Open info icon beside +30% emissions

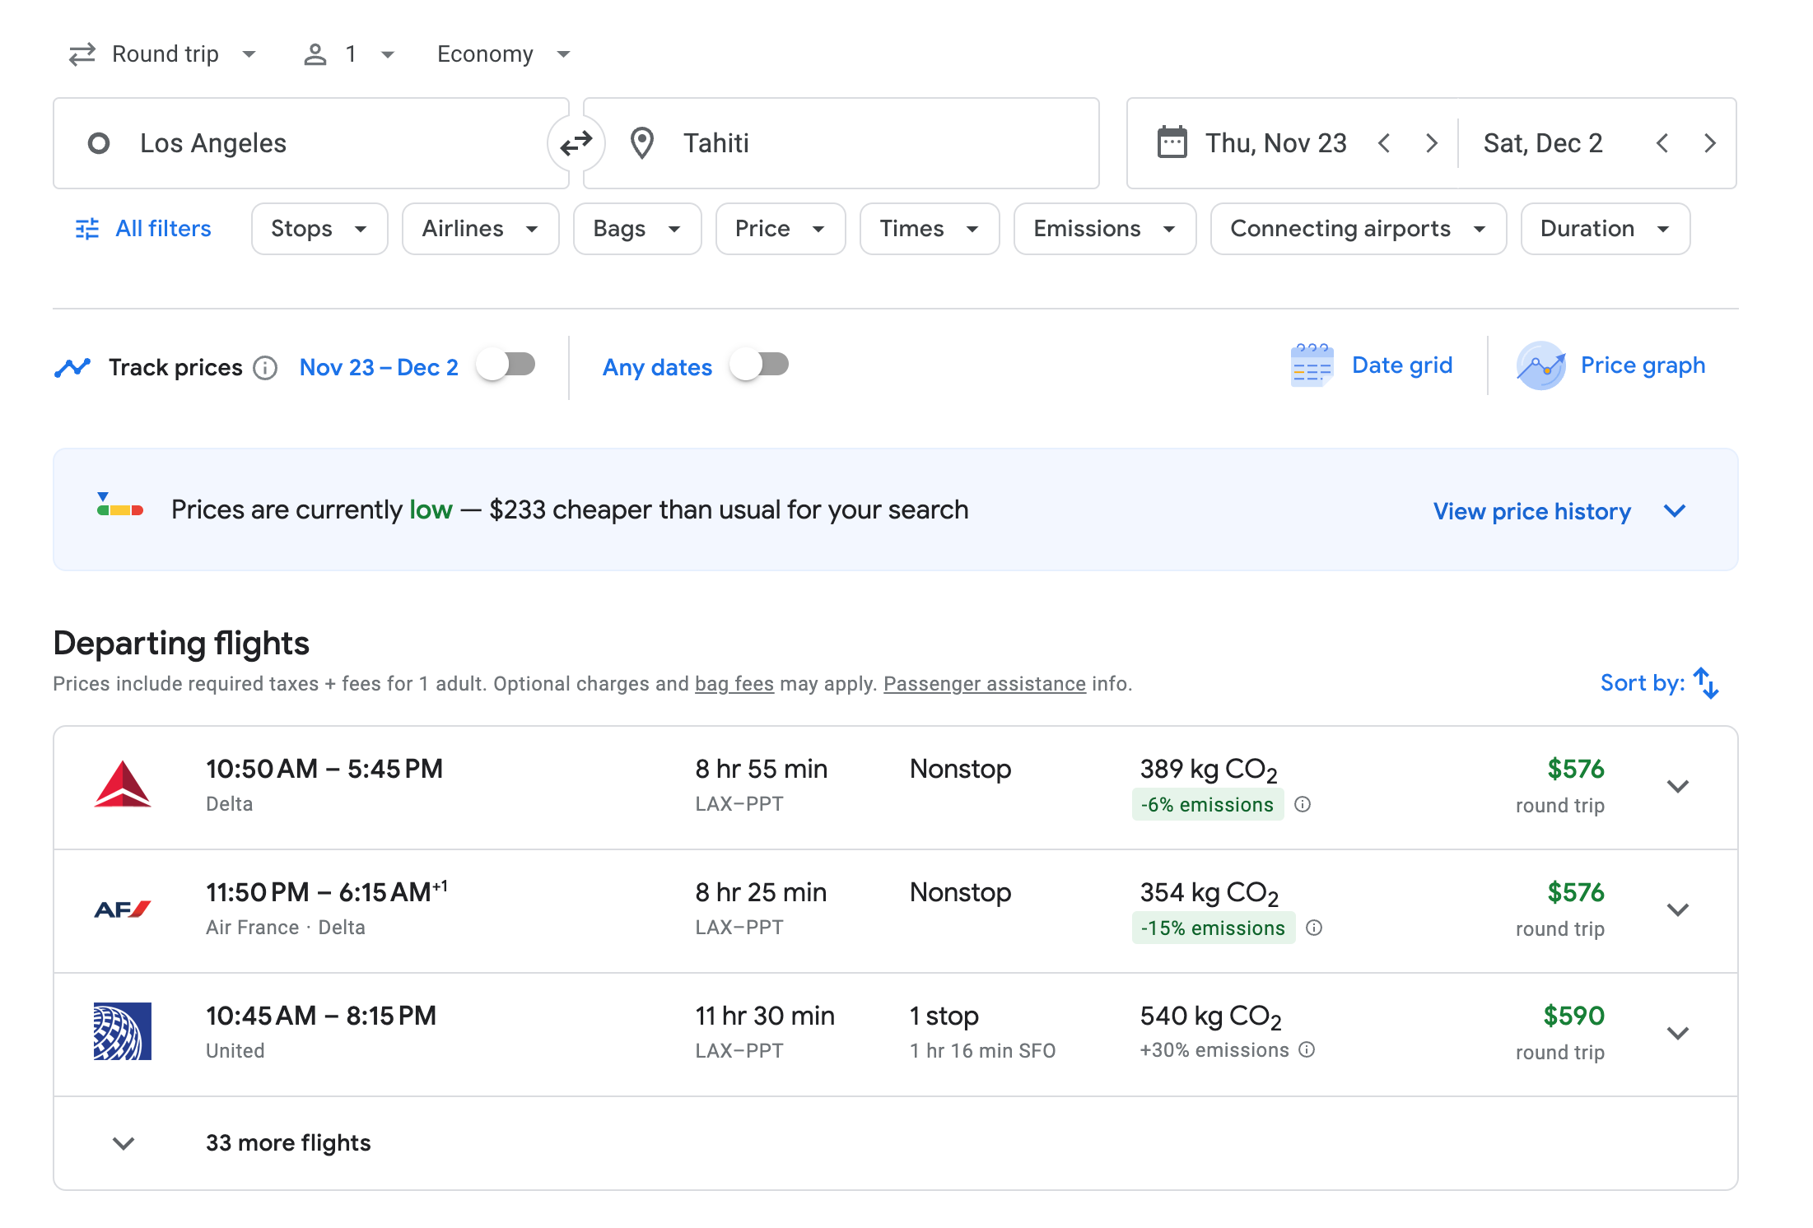click(x=1307, y=1049)
